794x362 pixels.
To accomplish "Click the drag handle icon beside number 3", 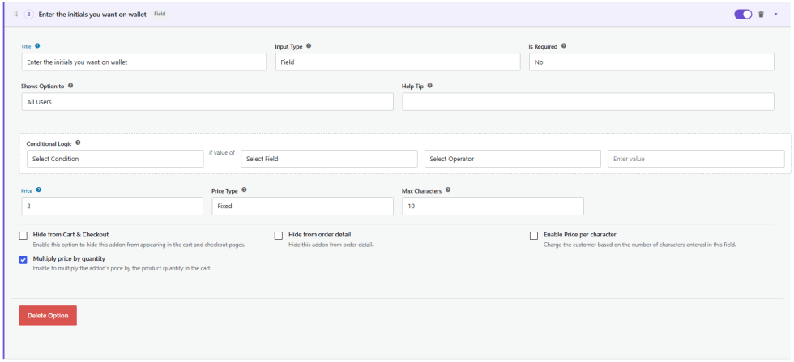I will pos(15,15).
